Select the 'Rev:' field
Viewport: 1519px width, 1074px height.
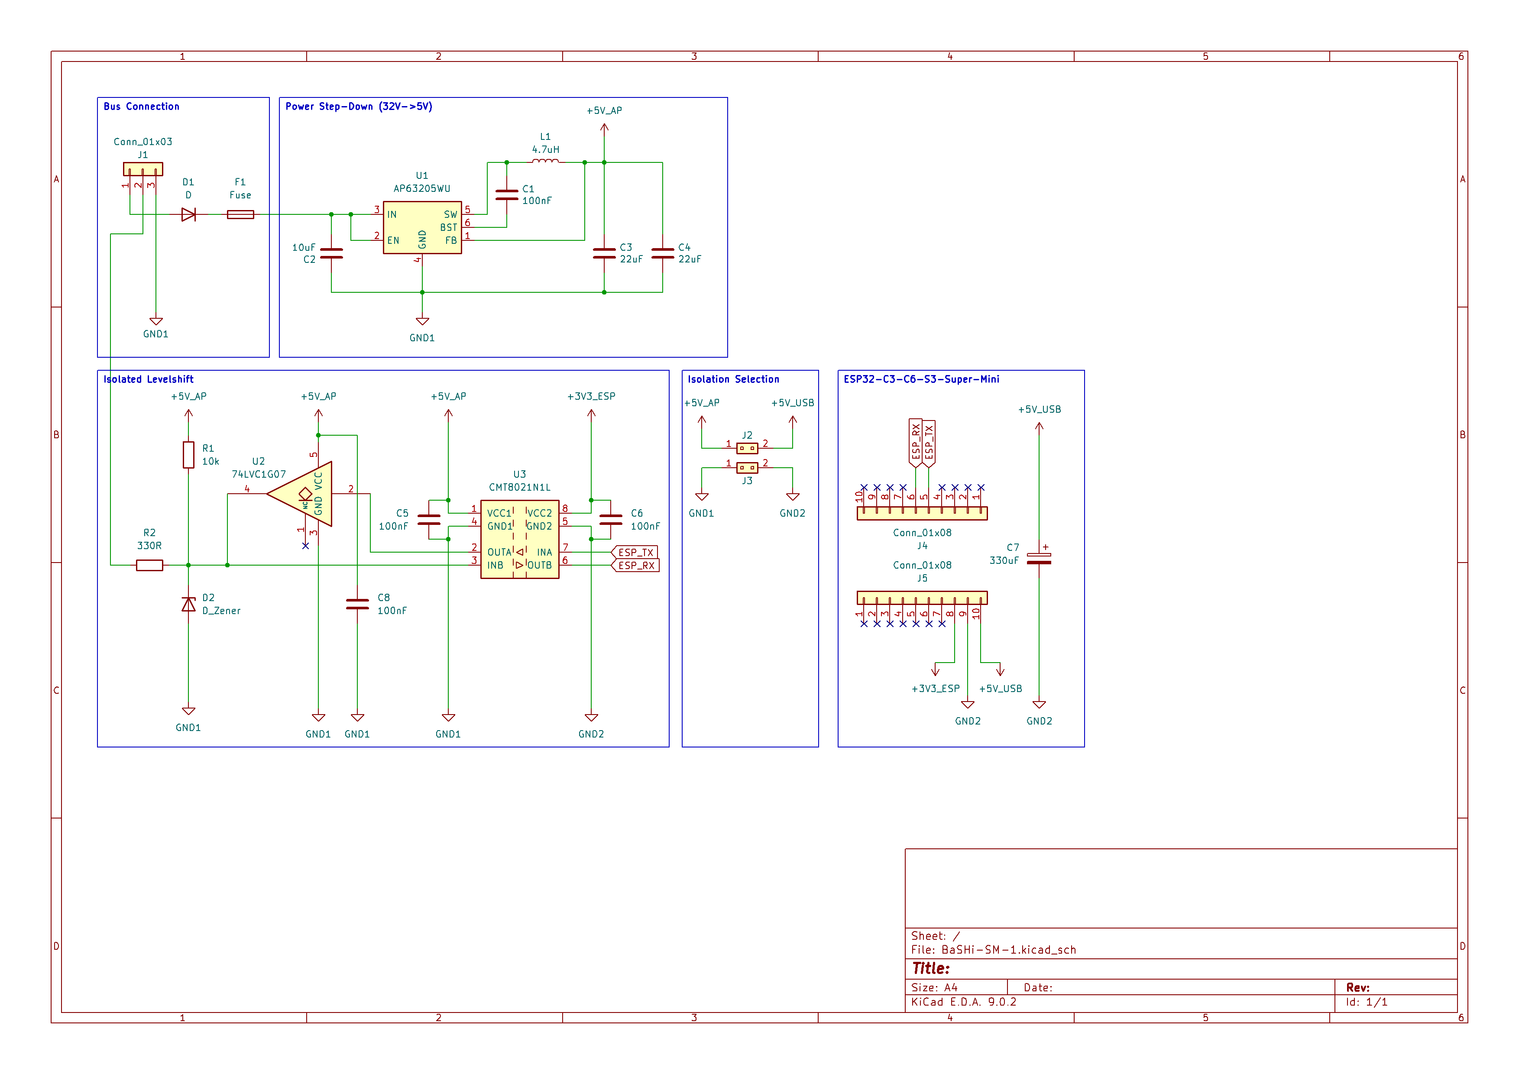1357,987
